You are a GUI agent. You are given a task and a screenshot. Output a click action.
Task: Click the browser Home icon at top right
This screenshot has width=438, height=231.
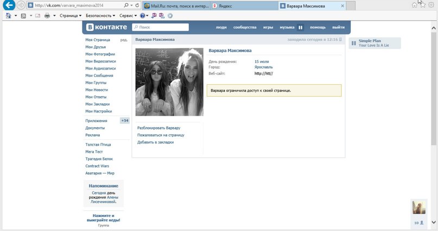coord(415,5)
